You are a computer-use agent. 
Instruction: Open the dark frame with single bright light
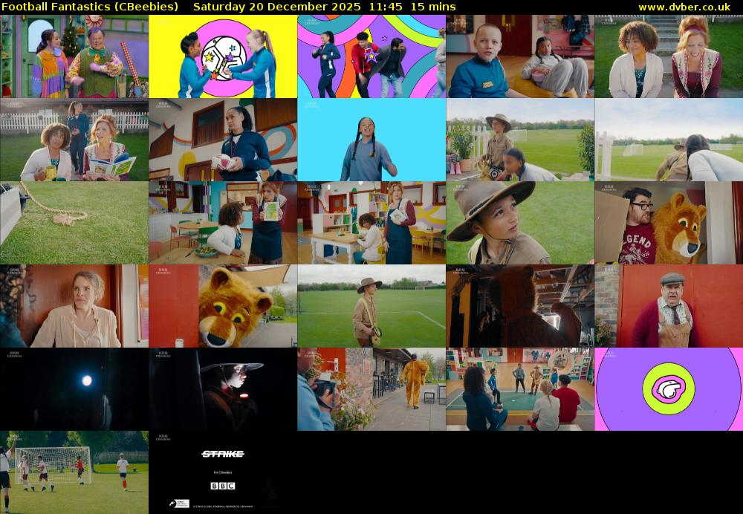click(x=74, y=389)
